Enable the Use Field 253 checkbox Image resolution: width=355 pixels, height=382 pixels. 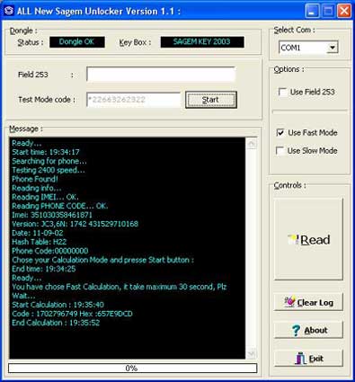[x=282, y=92]
